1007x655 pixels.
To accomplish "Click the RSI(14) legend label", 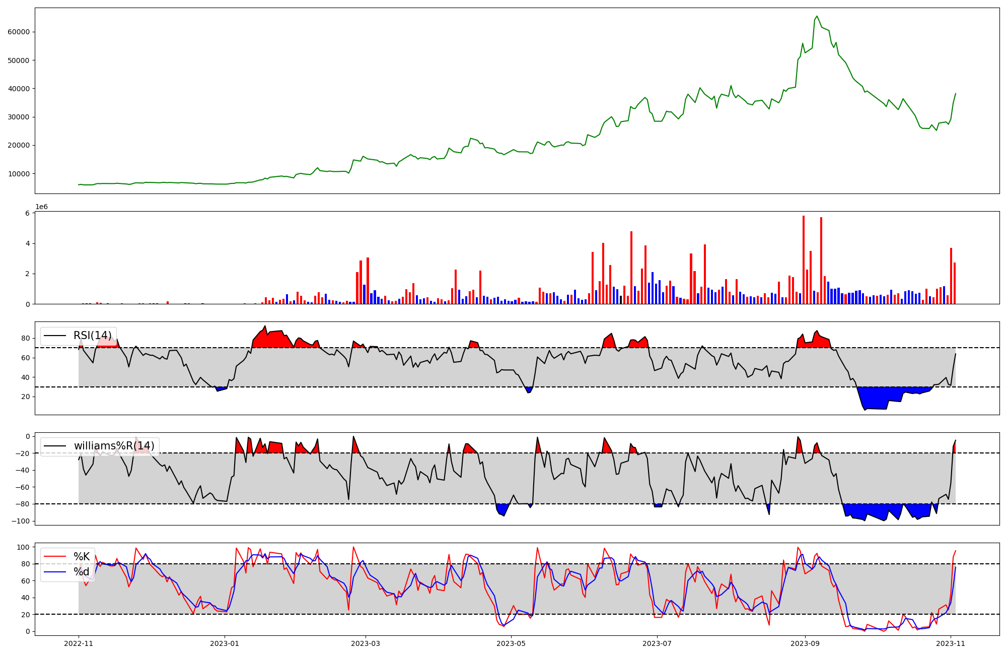I will (93, 336).
